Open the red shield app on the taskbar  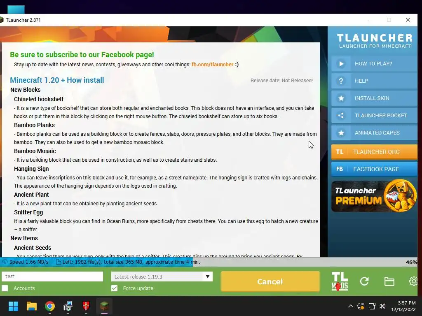[x=86, y=306]
